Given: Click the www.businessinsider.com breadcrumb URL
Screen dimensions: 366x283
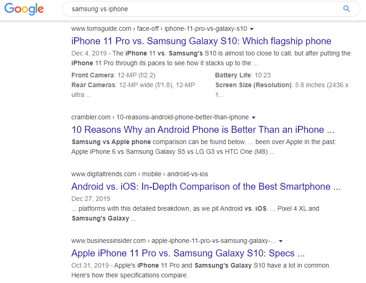Looking at the screenshot, I should pos(108,241).
